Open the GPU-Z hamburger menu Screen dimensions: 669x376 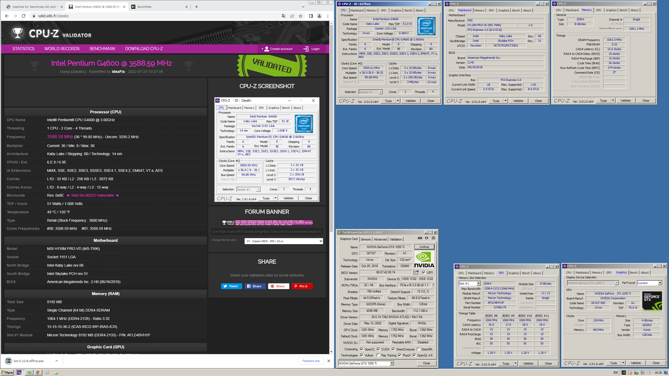coord(433,238)
